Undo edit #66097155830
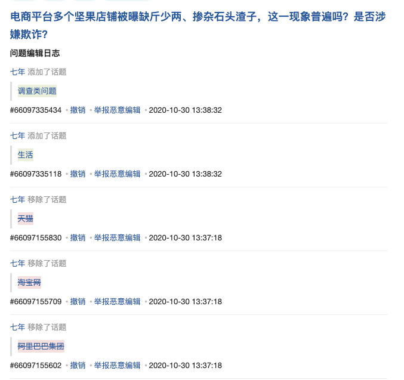 point(78,237)
